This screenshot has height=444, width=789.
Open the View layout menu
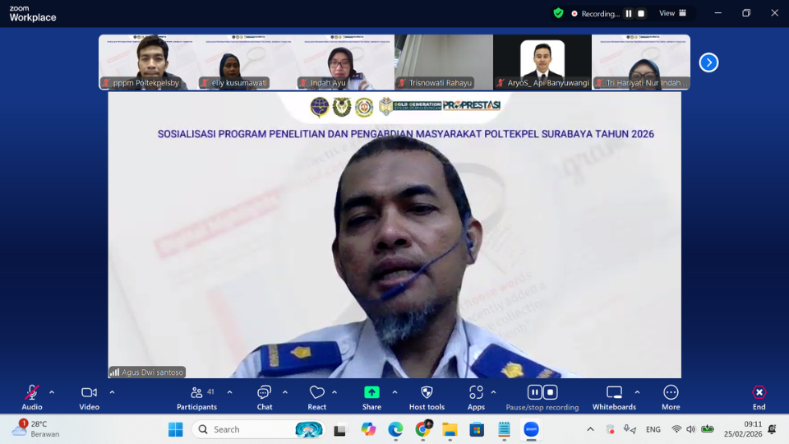(671, 13)
